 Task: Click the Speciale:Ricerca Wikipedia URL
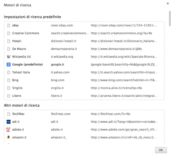pyautogui.click(x=124, y=57)
